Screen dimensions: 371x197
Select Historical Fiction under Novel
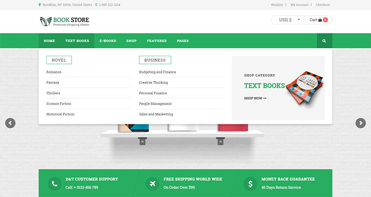[x=60, y=114]
